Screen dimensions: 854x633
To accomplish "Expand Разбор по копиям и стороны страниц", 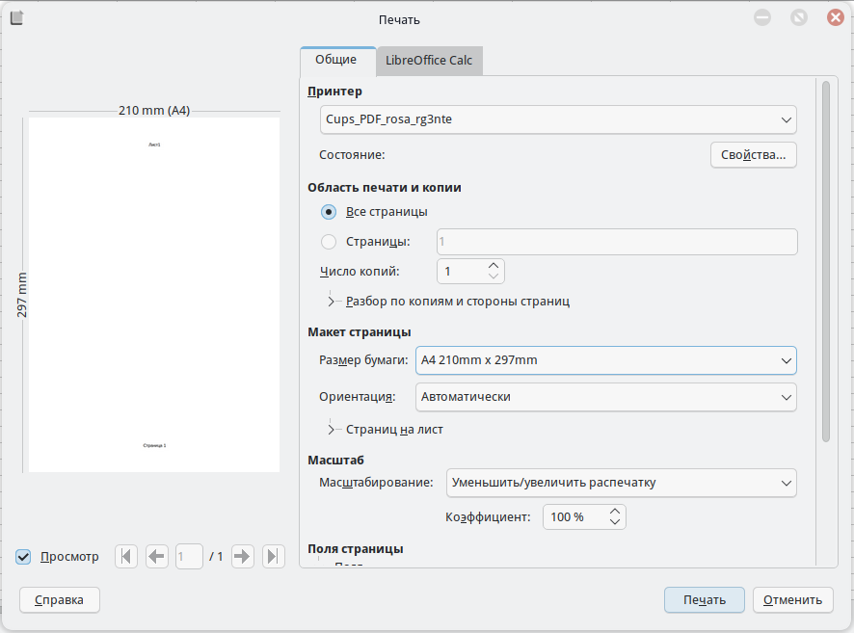I will click(332, 302).
